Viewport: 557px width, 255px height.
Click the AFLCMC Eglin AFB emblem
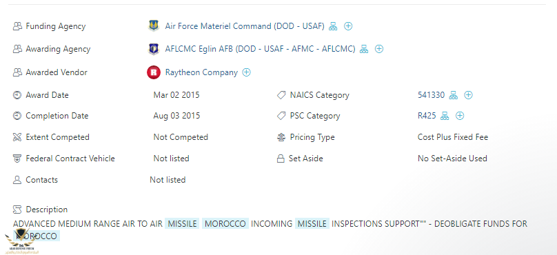pyautogui.click(x=154, y=49)
